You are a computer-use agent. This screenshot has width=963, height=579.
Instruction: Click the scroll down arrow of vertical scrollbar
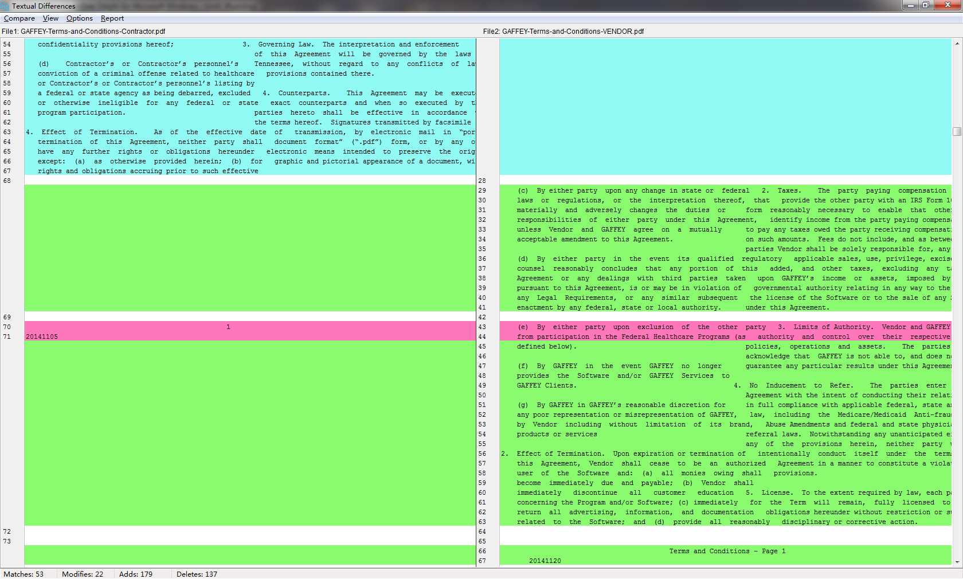pos(957,562)
